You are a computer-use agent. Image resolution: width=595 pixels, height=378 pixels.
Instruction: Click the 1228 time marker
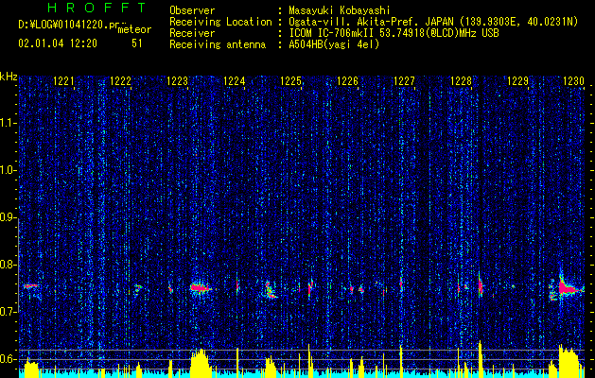(x=461, y=81)
